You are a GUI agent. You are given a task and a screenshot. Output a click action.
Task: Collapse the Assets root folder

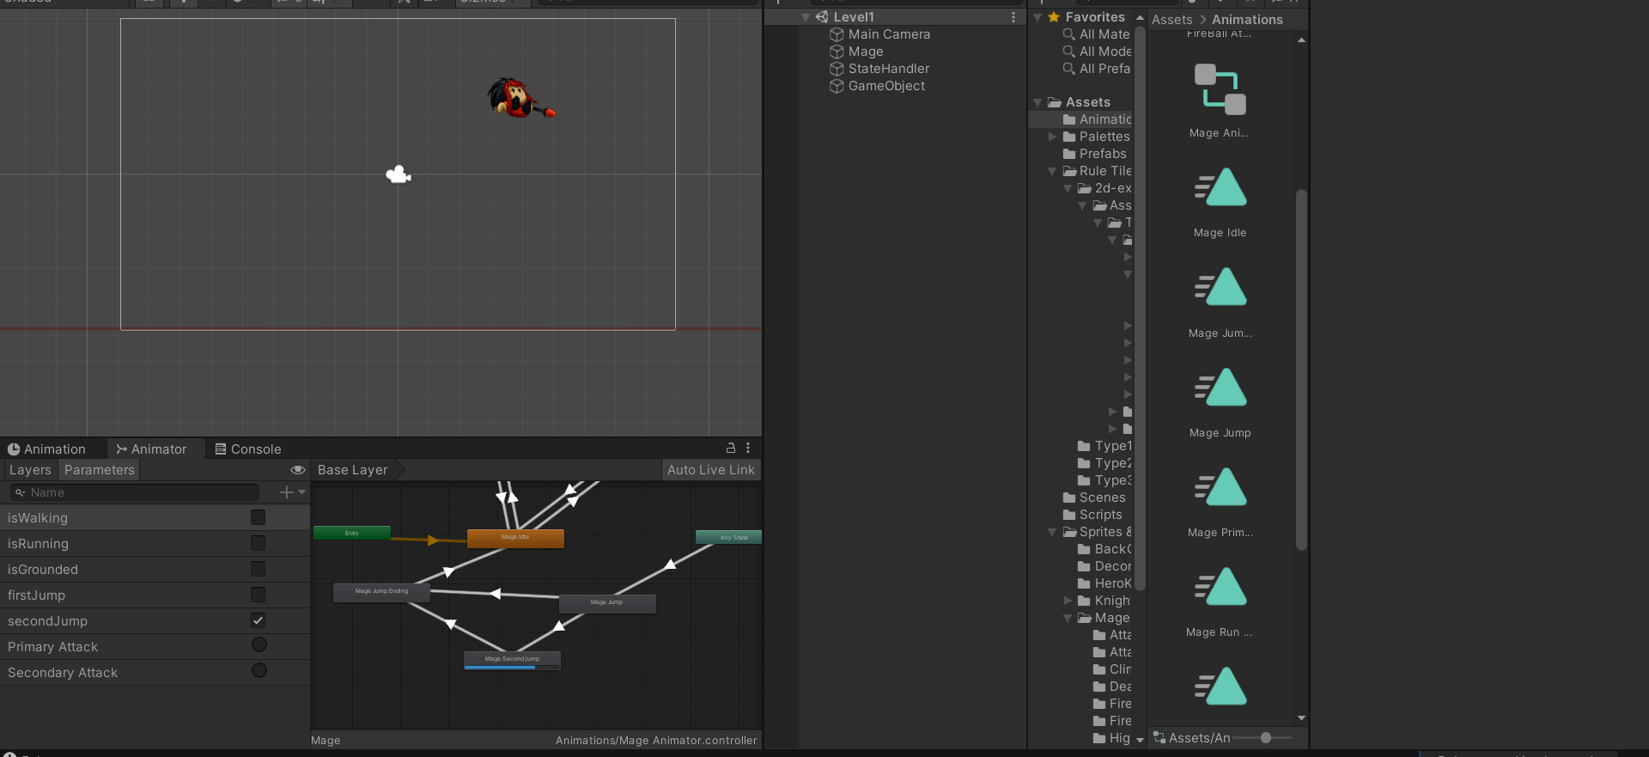click(x=1037, y=102)
